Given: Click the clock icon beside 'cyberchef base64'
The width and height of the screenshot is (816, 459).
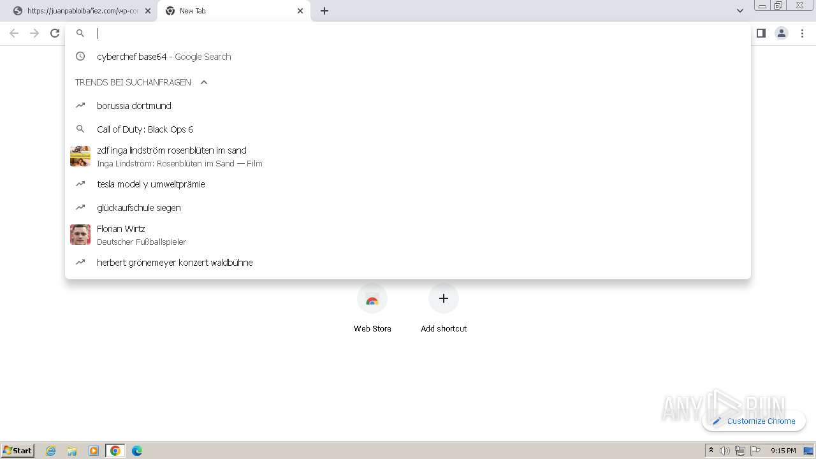Looking at the screenshot, I should (x=80, y=57).
